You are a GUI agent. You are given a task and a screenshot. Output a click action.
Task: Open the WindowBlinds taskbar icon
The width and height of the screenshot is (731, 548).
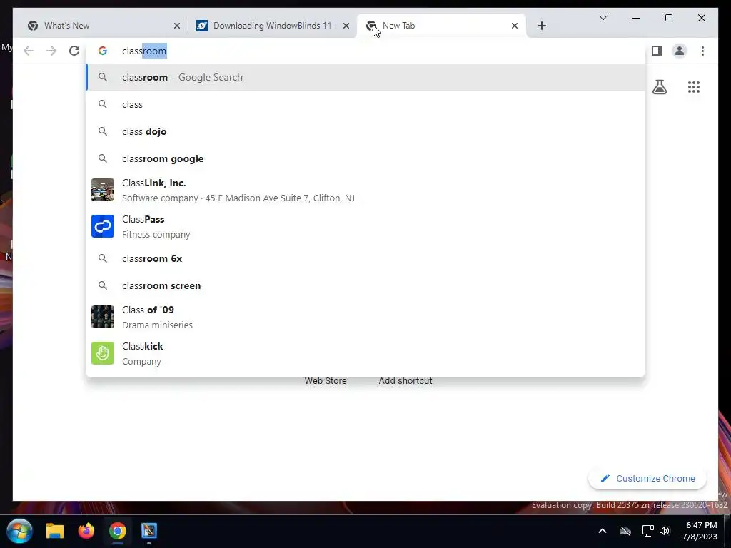[149, 531]
